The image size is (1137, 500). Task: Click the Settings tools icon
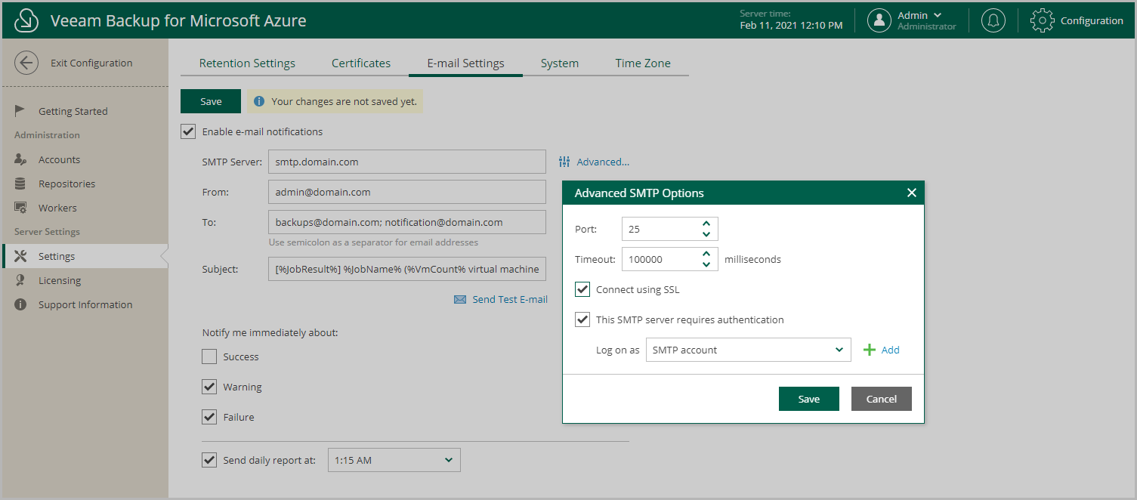(x=21, y=256)
